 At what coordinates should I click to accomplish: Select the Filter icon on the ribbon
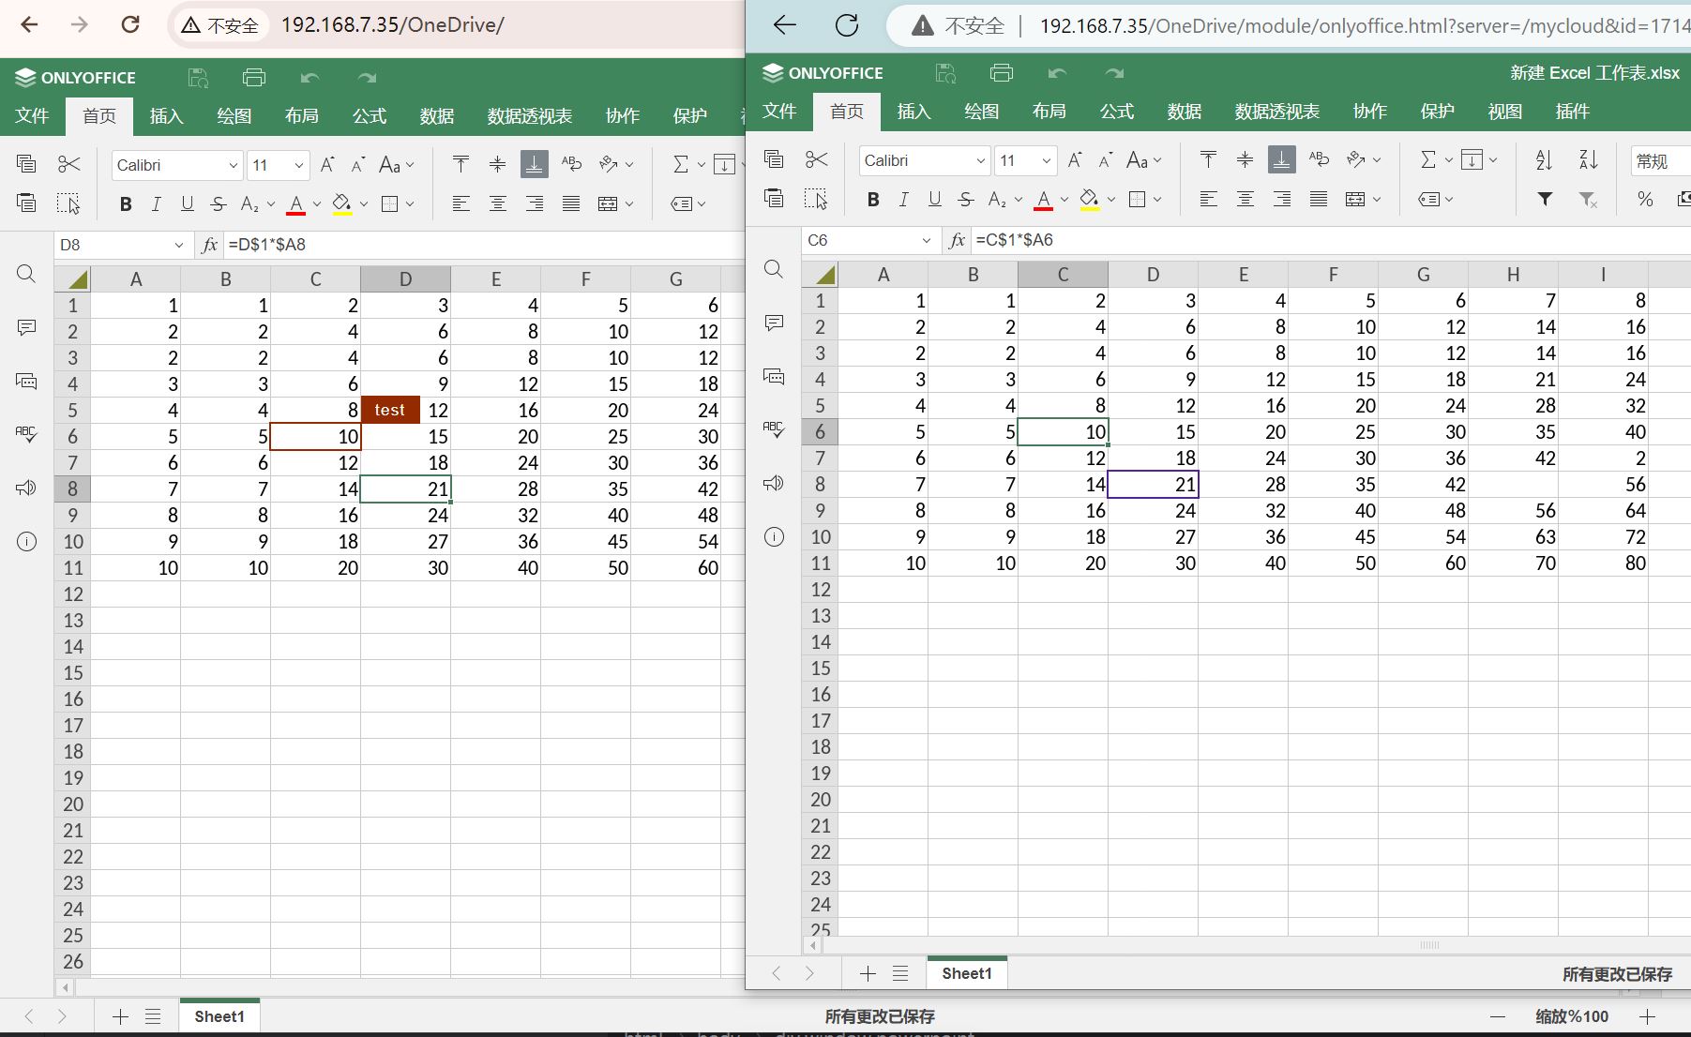1544,201
